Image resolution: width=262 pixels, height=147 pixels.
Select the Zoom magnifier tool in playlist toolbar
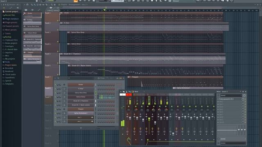52,4
